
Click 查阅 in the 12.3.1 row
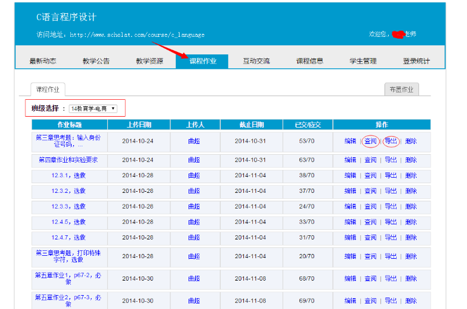(x=371, y=175)
